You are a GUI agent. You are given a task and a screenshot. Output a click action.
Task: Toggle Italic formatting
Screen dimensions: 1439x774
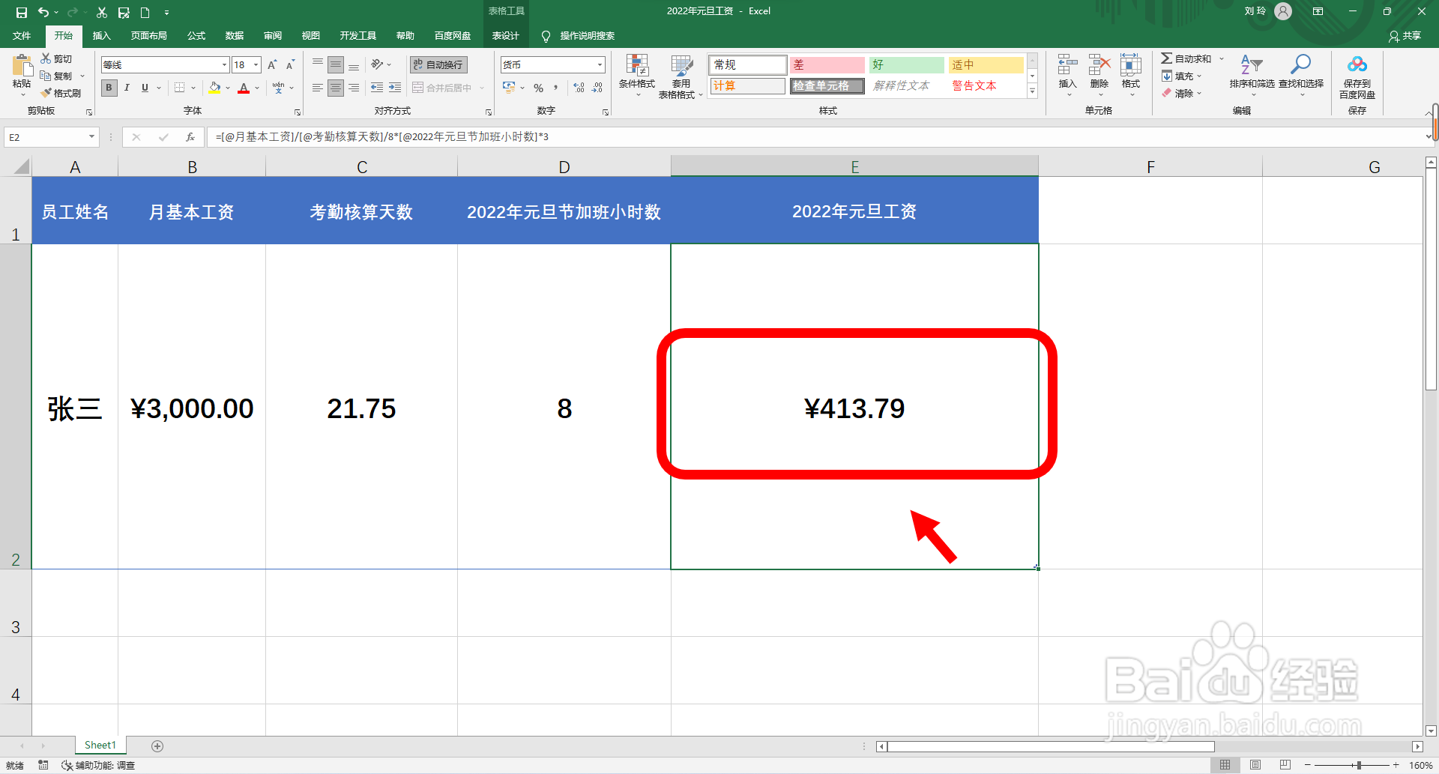(127, 88)
